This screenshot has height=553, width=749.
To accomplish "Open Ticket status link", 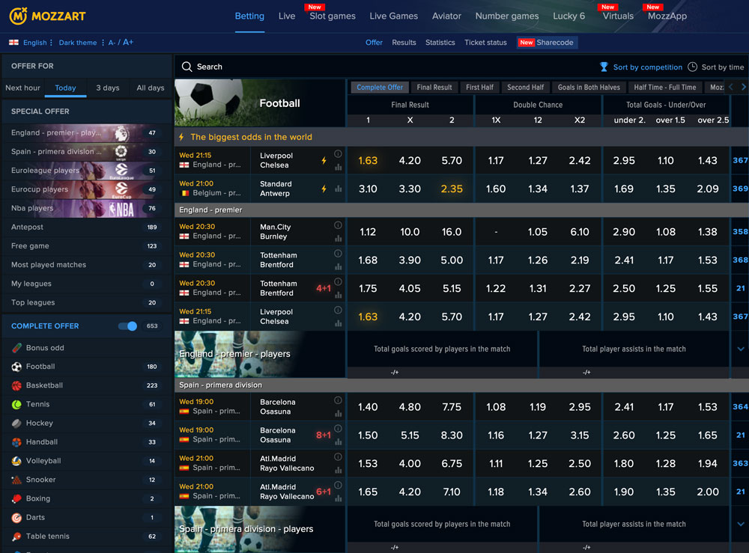I will pyautogui.click(x=485, y=43).
